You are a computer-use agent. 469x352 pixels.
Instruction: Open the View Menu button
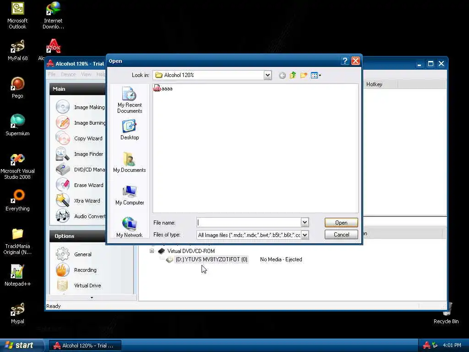coord(316,76)
